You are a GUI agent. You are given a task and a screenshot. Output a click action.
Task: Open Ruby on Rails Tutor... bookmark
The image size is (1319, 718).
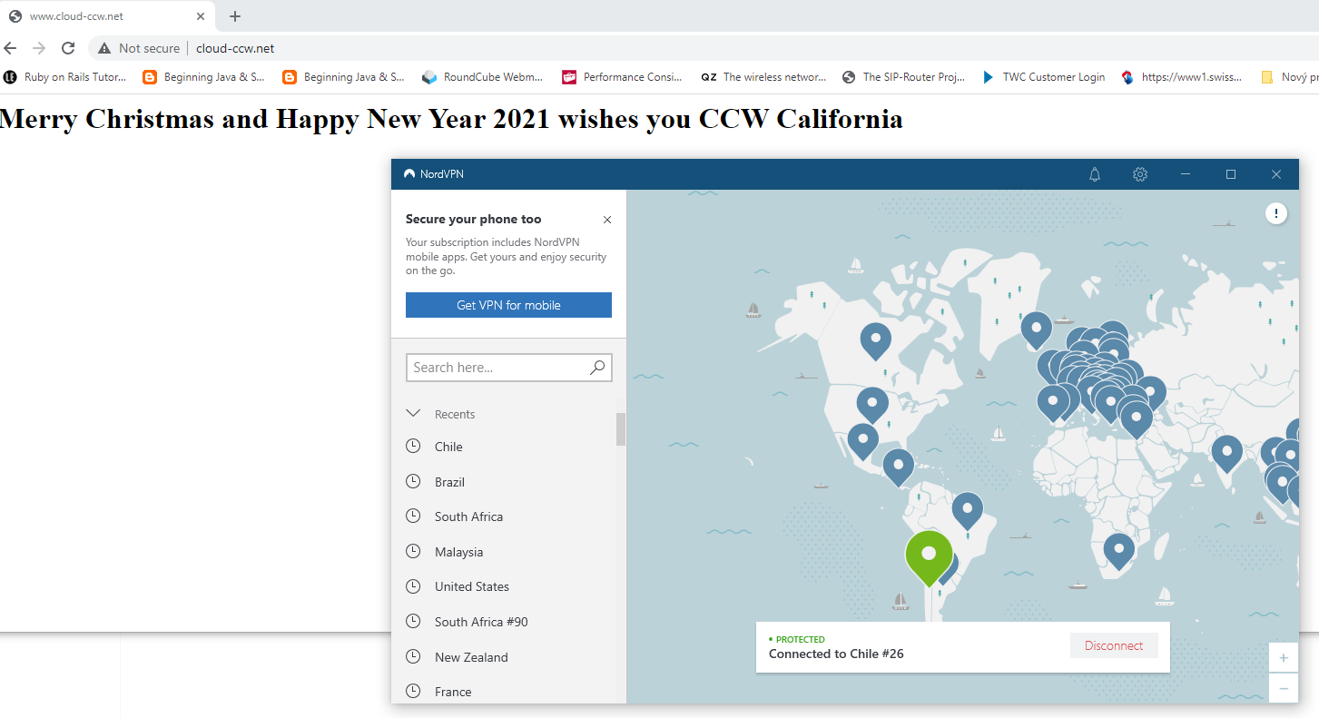click(x=66, y=77)
